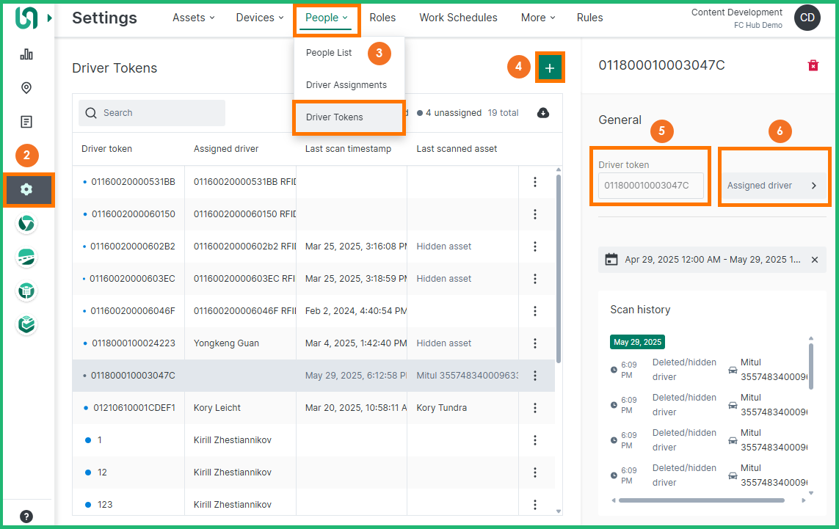
Task: Clear the scan history date range filter
Action: pyautogui.click(x=815, y=260)
